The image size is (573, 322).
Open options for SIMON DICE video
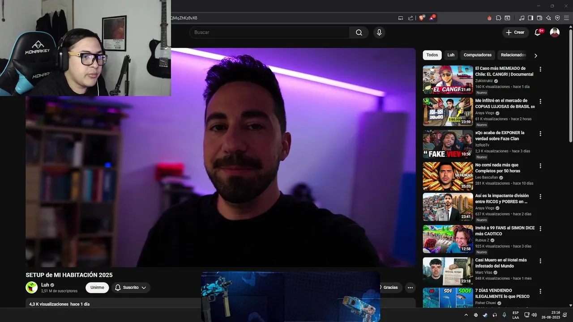pos(540,229)
